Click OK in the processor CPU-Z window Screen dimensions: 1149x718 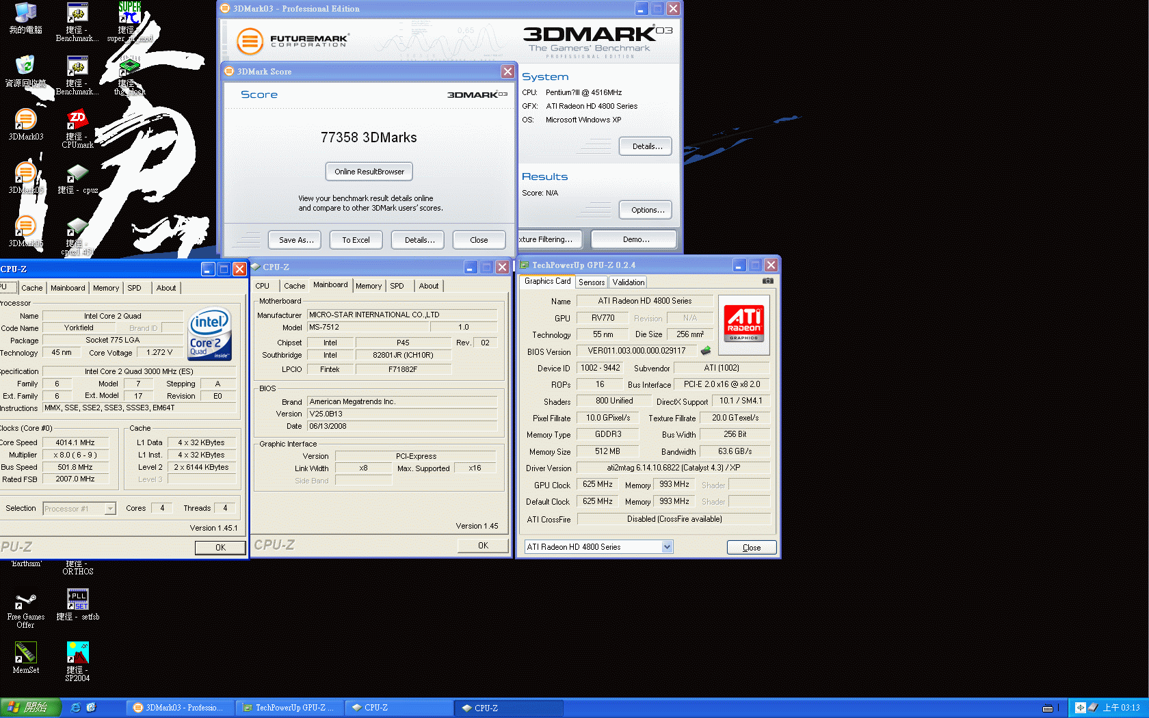point(220,548)
